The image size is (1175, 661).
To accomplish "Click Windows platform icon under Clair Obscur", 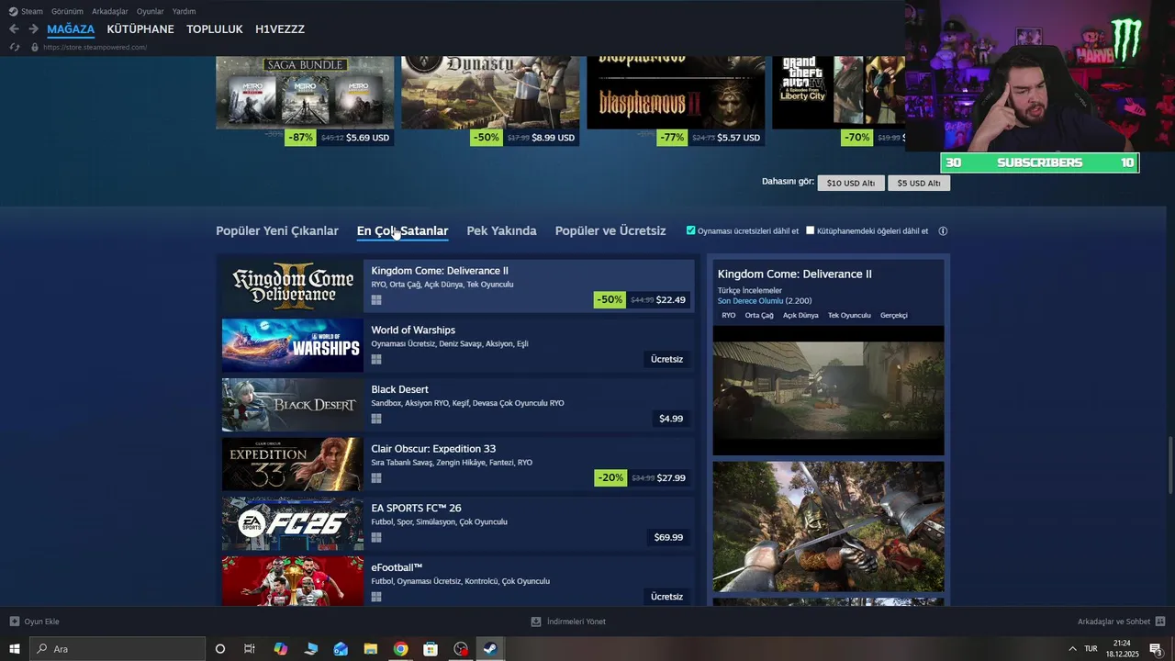I will [x=376, y=478].
